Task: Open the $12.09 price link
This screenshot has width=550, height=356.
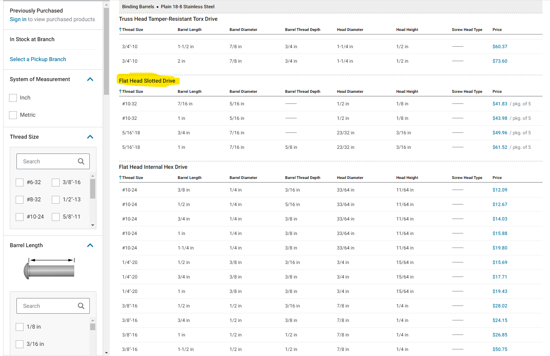Action: 500,190
